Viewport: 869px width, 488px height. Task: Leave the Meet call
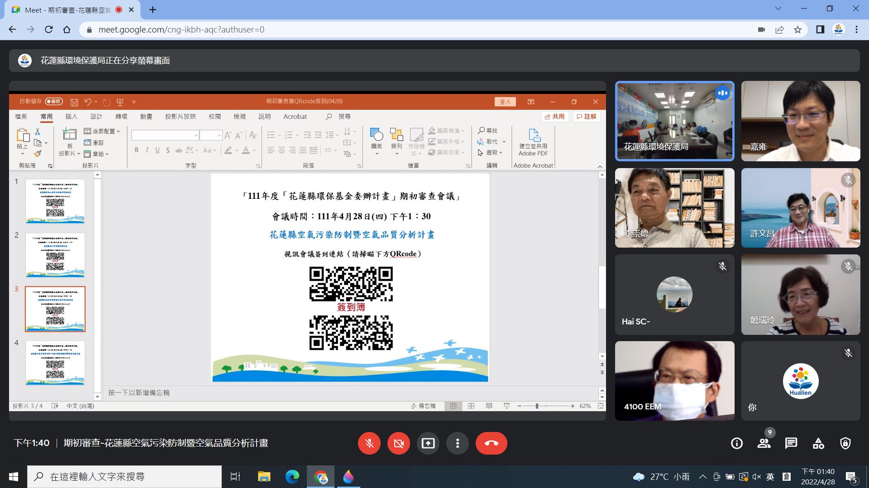(x=492, y=443)
